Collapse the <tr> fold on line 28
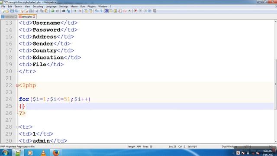Screen dimensions: 277x156 pyautogui.click(x=17, y=127)
